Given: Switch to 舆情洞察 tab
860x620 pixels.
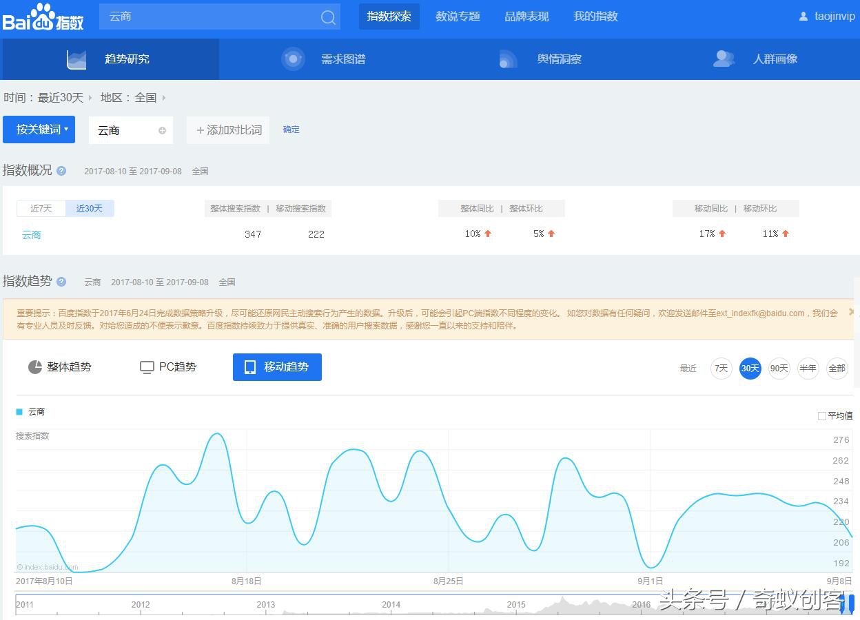Looking at the screenshot, I should click(x=540, y=59).
